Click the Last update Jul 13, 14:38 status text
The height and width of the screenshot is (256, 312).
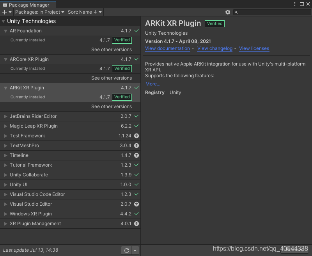(31, 250)
